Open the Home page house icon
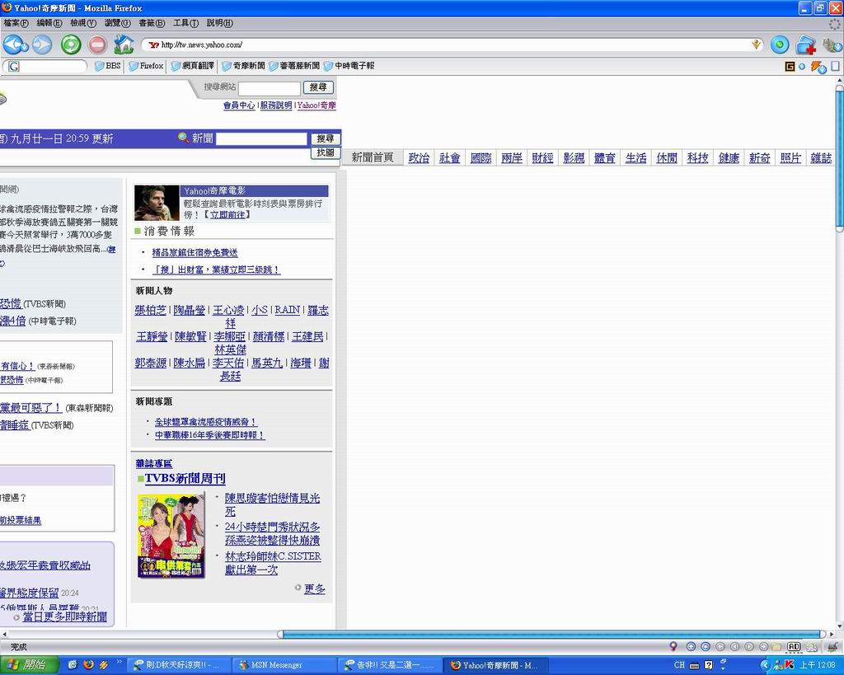 (124, 45)
